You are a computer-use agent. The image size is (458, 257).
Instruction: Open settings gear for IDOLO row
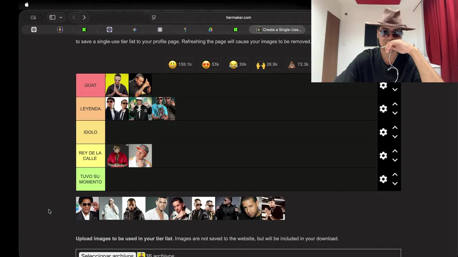383,132
